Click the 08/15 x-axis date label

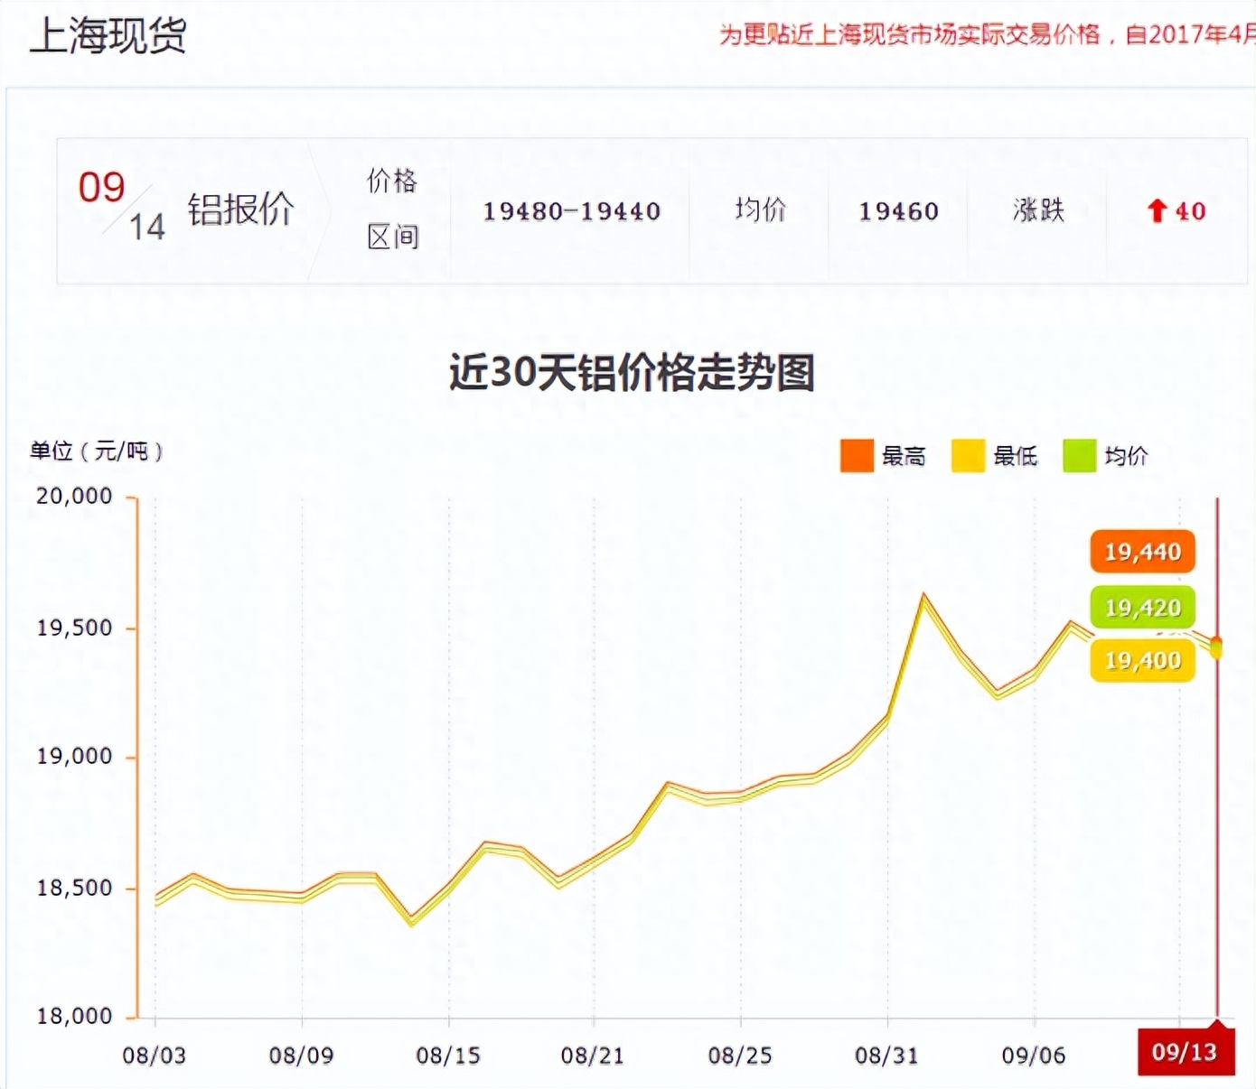pyautogui.click(x=448, y=1056)
